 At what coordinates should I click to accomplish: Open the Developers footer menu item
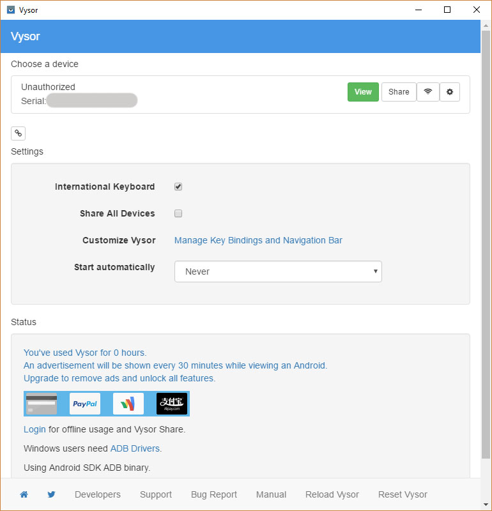point(98,494)
